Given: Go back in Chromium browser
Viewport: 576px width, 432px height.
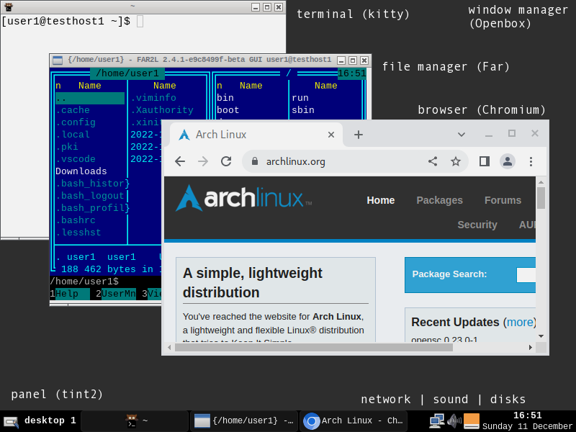Looking at the screenshot, I should pyautogui.click(x=180, y=161).
